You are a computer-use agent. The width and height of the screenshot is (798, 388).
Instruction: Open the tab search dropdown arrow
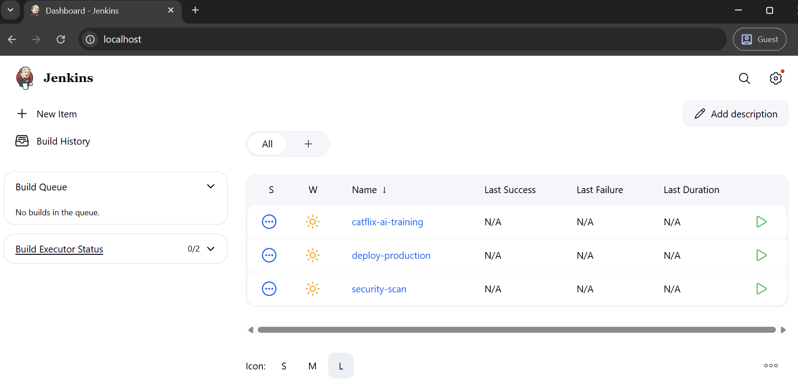point(10,10)
